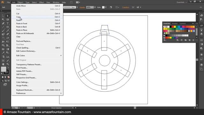Viewport: 204px width, 115px height.
Task: Select the Column Graph tool
Action: [x=8, y=57]
